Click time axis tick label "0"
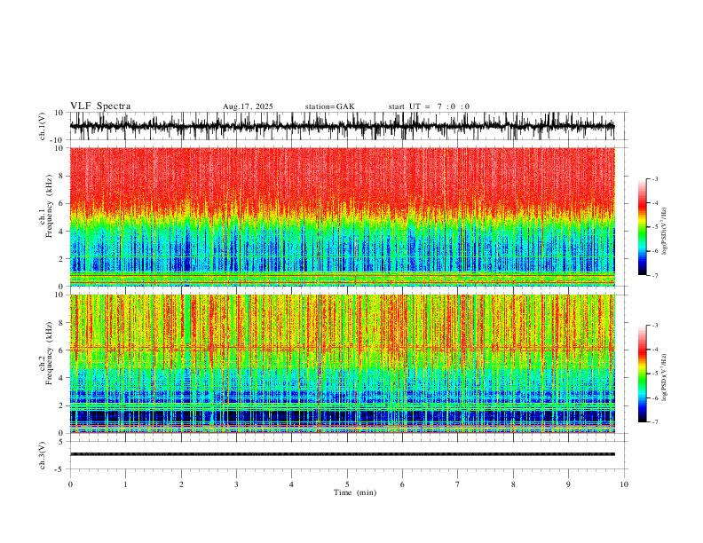Screen dimensions: 703x543 [x=70, y=484]
